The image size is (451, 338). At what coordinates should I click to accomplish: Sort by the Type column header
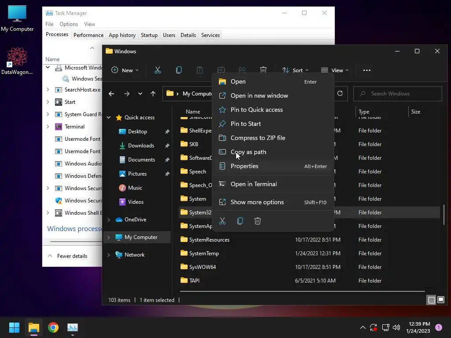click(x=363, y=111)
